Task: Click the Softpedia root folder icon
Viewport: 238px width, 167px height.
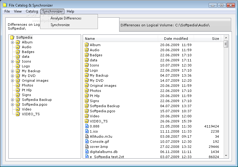Action: click(x=12, y=37)
